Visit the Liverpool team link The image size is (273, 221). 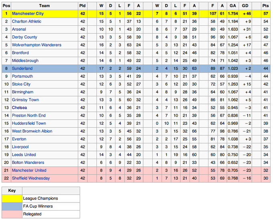tap(20, 147)
